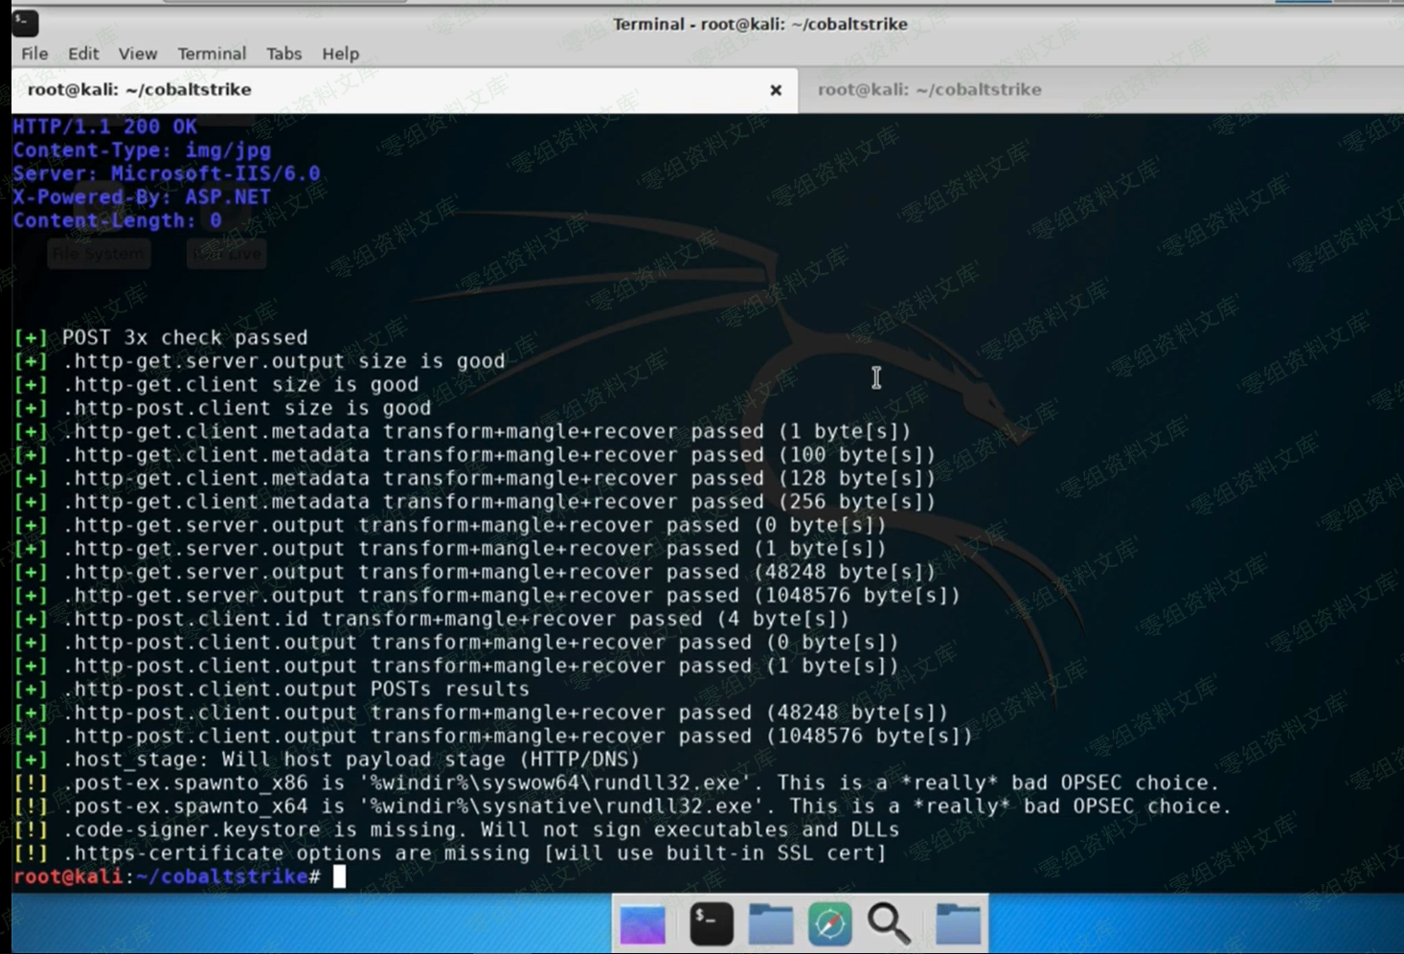Open the File menu
The width and height of the screenshot is (1404, 954).
(x=34, y=54)
